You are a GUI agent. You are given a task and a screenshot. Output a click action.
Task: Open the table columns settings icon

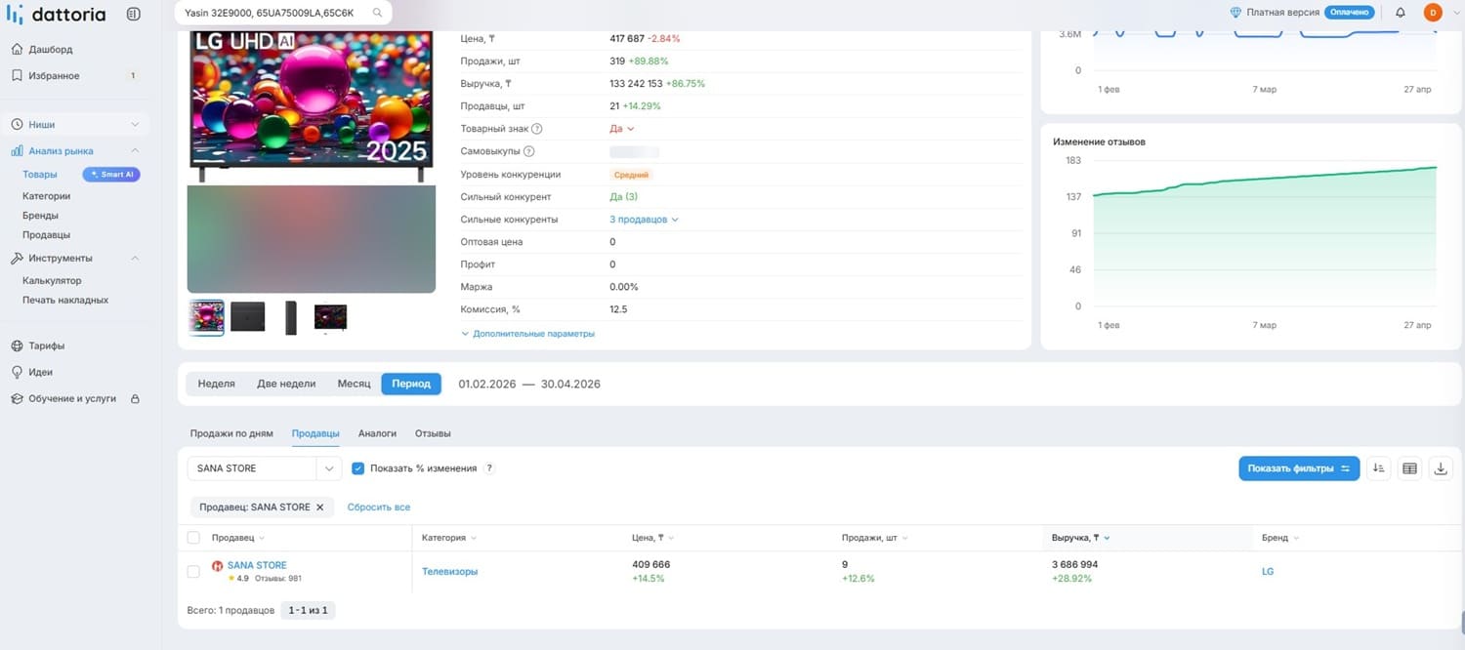coord(1409,468)
